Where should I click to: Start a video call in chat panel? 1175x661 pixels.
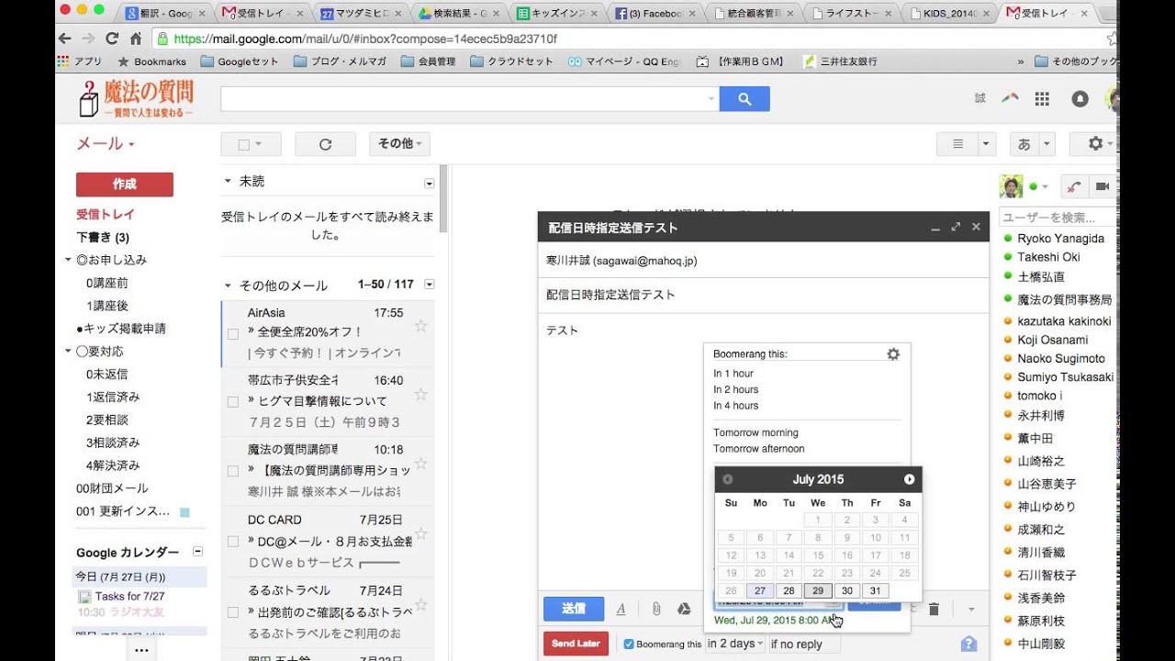coord(1102,186)
